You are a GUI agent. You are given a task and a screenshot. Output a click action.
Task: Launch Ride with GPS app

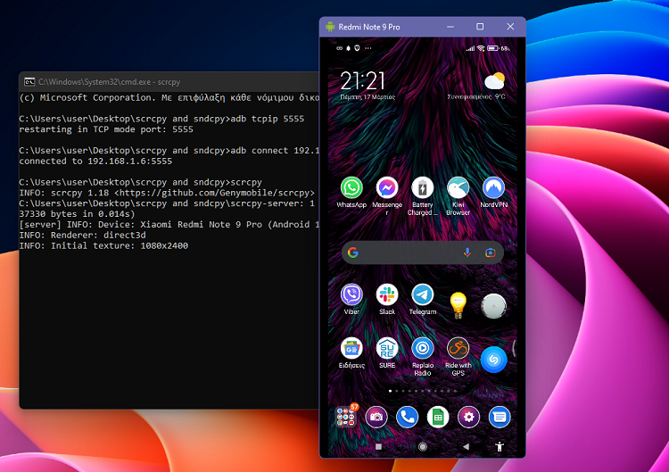[x=458, y=349]
